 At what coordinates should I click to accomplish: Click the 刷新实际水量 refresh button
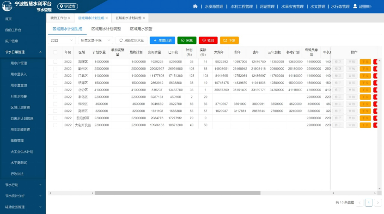pos(132,40)
